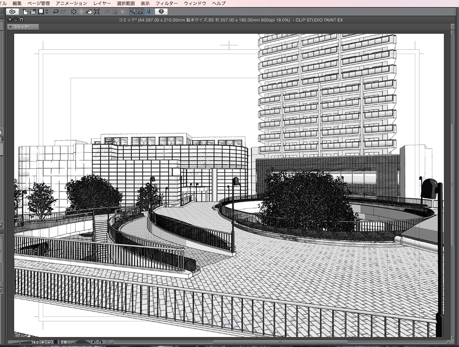Select the コミック* canvas tab
The image size is (459, 347).
coord(23,27)
